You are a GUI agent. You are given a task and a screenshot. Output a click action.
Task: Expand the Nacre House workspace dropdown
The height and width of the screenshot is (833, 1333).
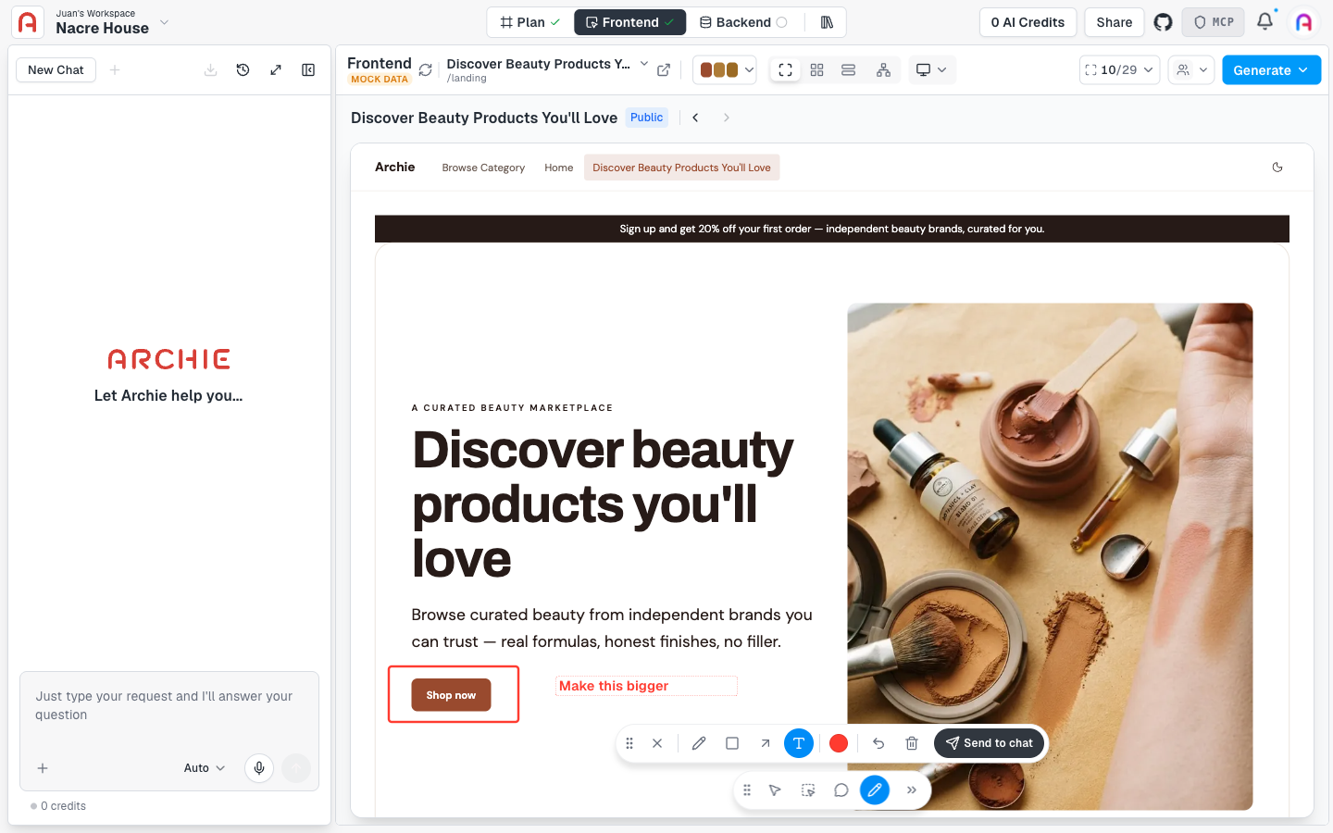click(x=164, y=22)
